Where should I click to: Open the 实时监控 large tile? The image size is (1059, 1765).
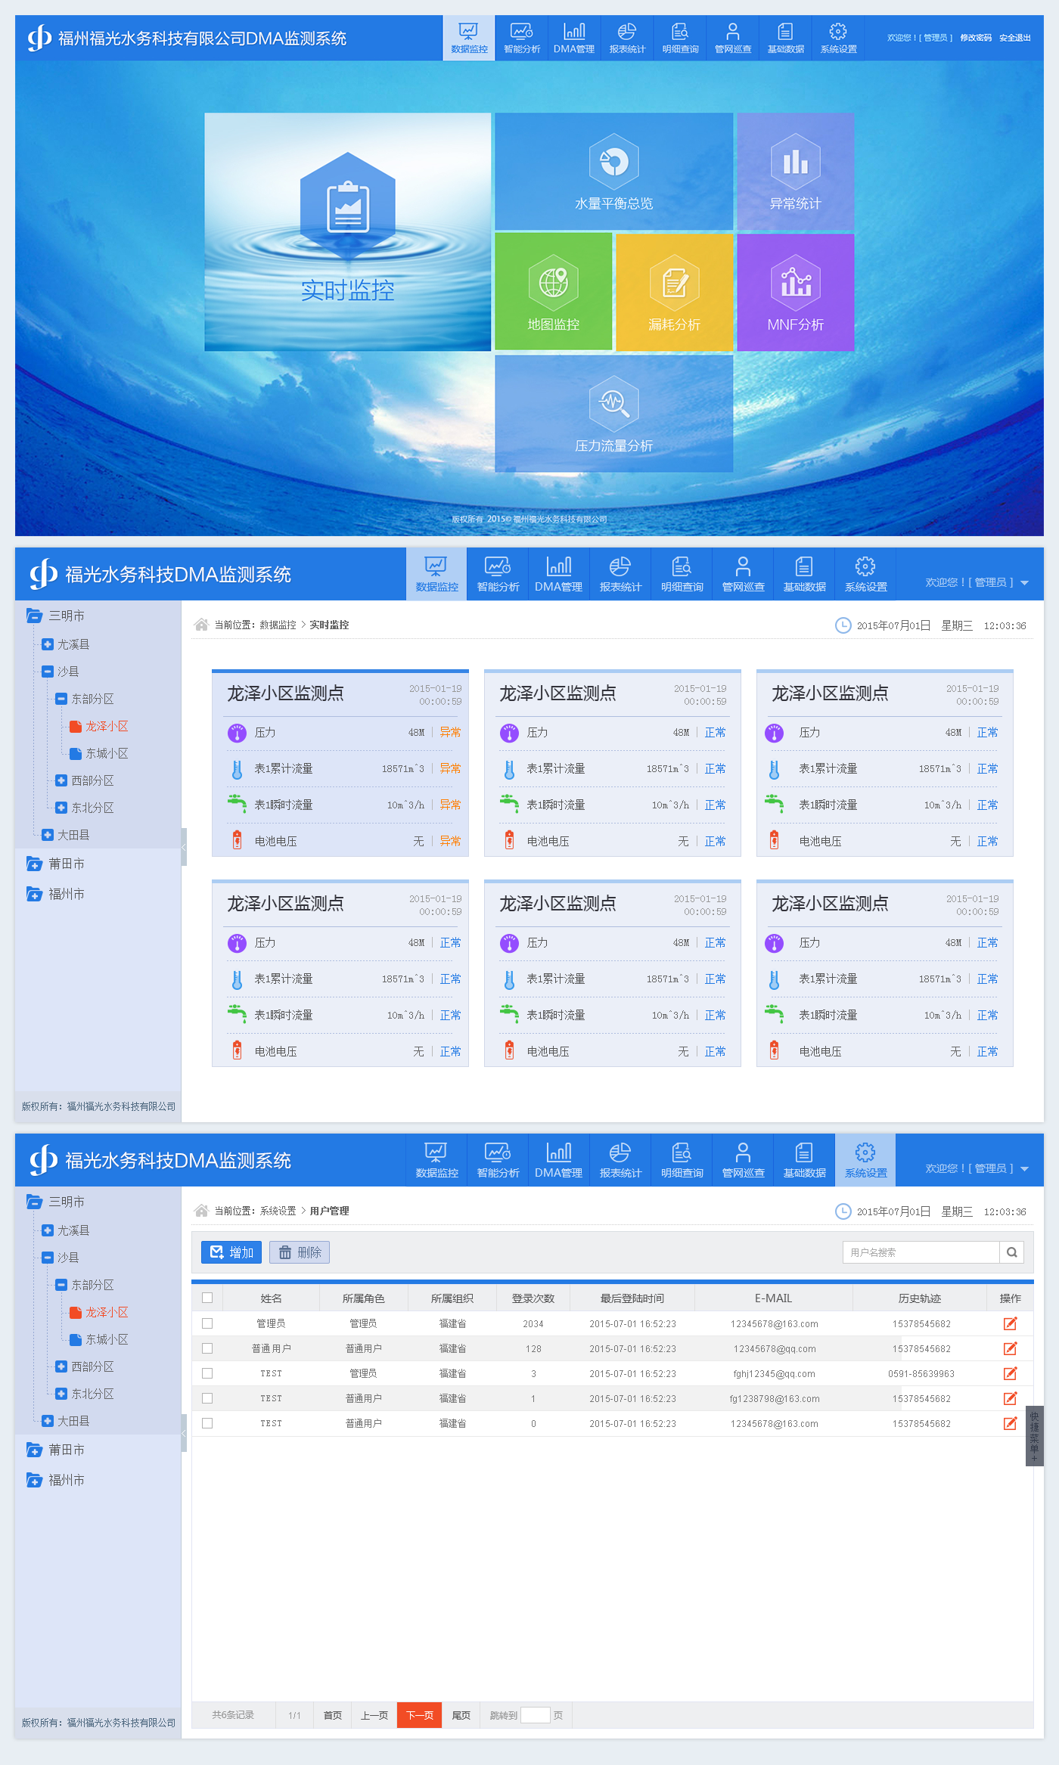348,232
